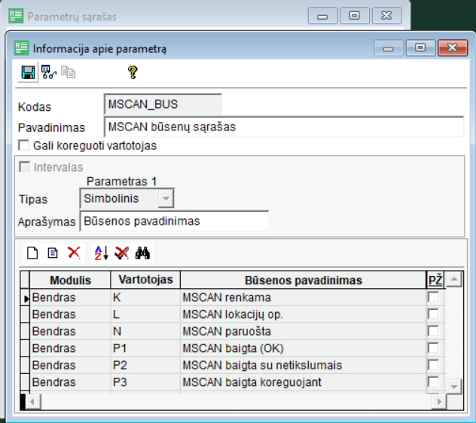
Task: Select the 'MSCAN paruošta' row cell
Action: coord(303,332)
